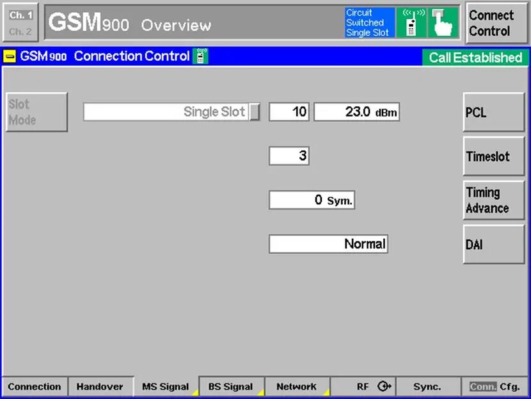Open the Sync. tab

pos(428,386)
